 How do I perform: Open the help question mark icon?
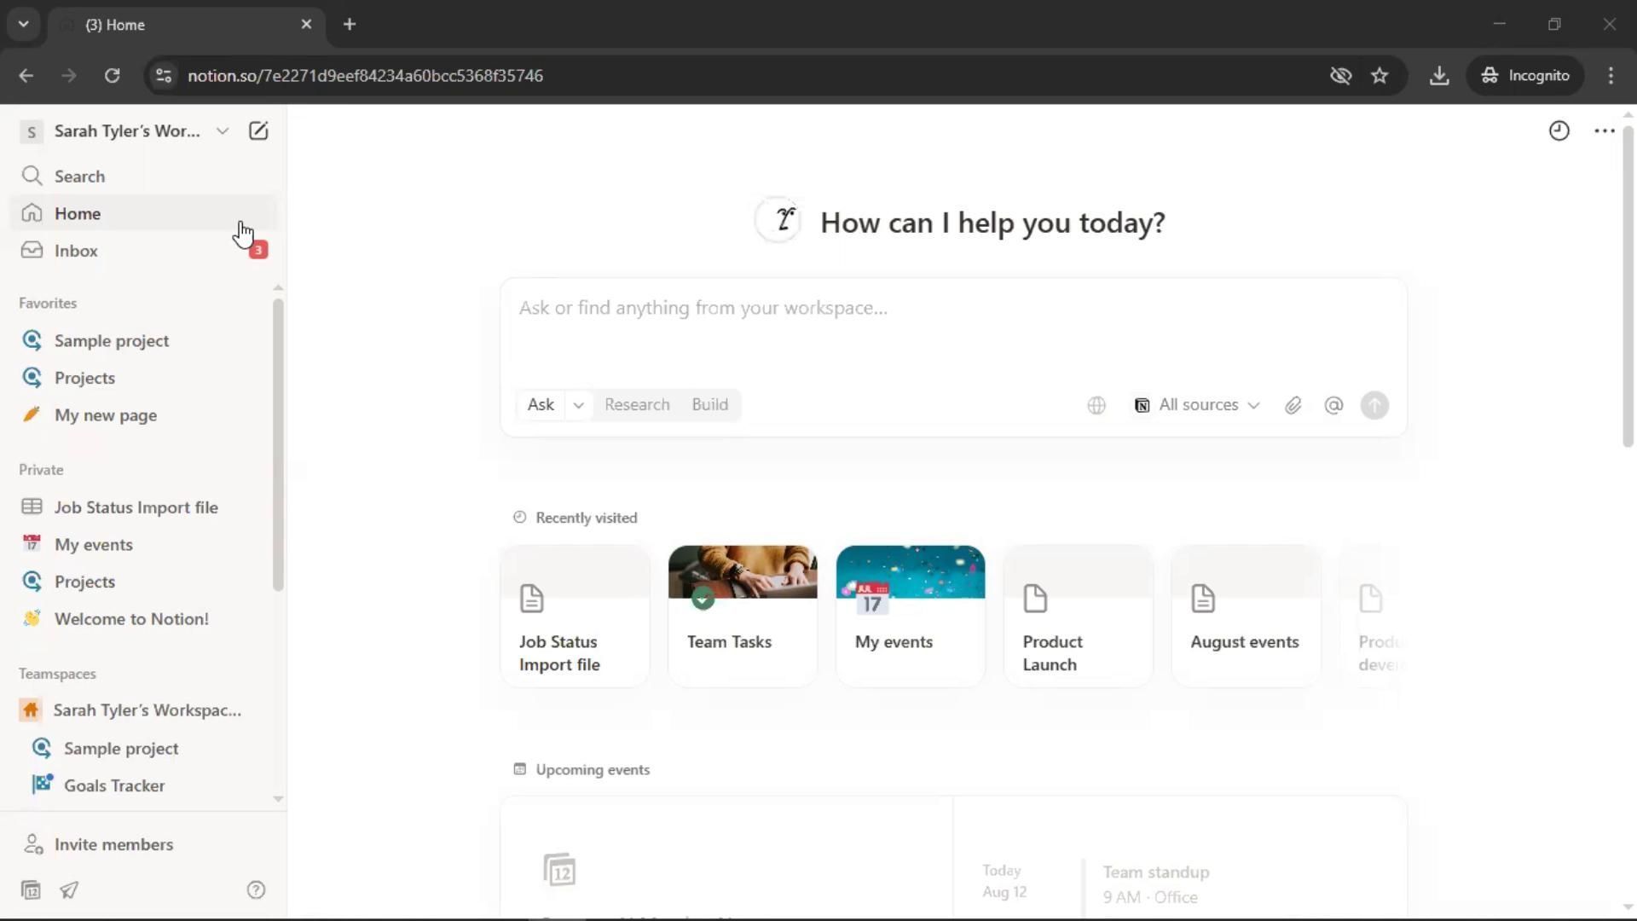(256, 890)
